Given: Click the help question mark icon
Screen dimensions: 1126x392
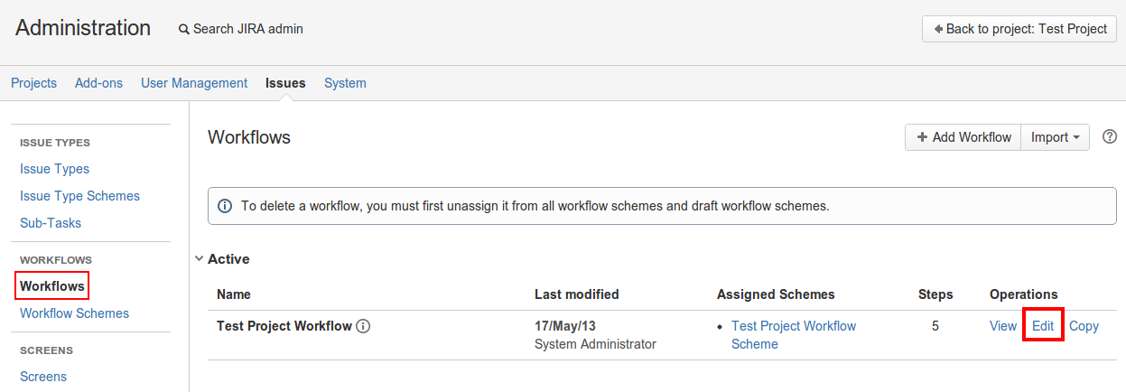Looking at the screenshot, I should tap(1111, 137).
